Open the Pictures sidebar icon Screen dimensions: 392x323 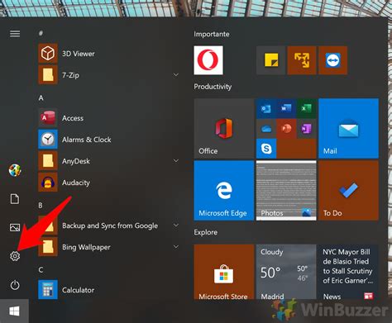point(15,227)
